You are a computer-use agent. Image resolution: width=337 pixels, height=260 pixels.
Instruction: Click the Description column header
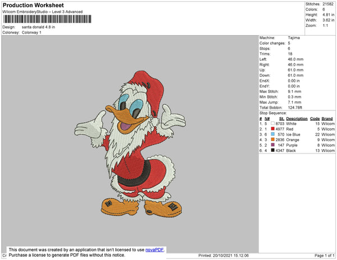click(x=297, y=118)
